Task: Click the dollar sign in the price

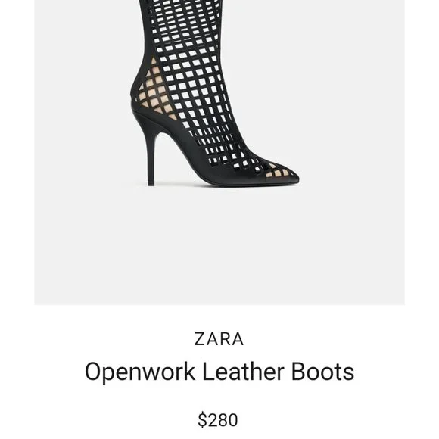Action: tap(201, 419)
